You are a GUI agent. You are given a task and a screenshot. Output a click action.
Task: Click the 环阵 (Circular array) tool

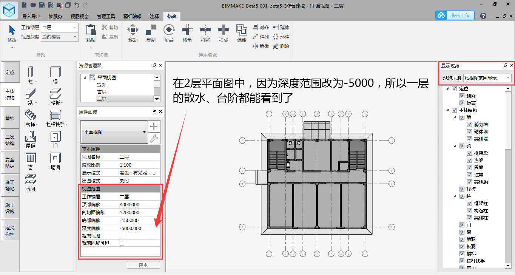coord(281,37)
